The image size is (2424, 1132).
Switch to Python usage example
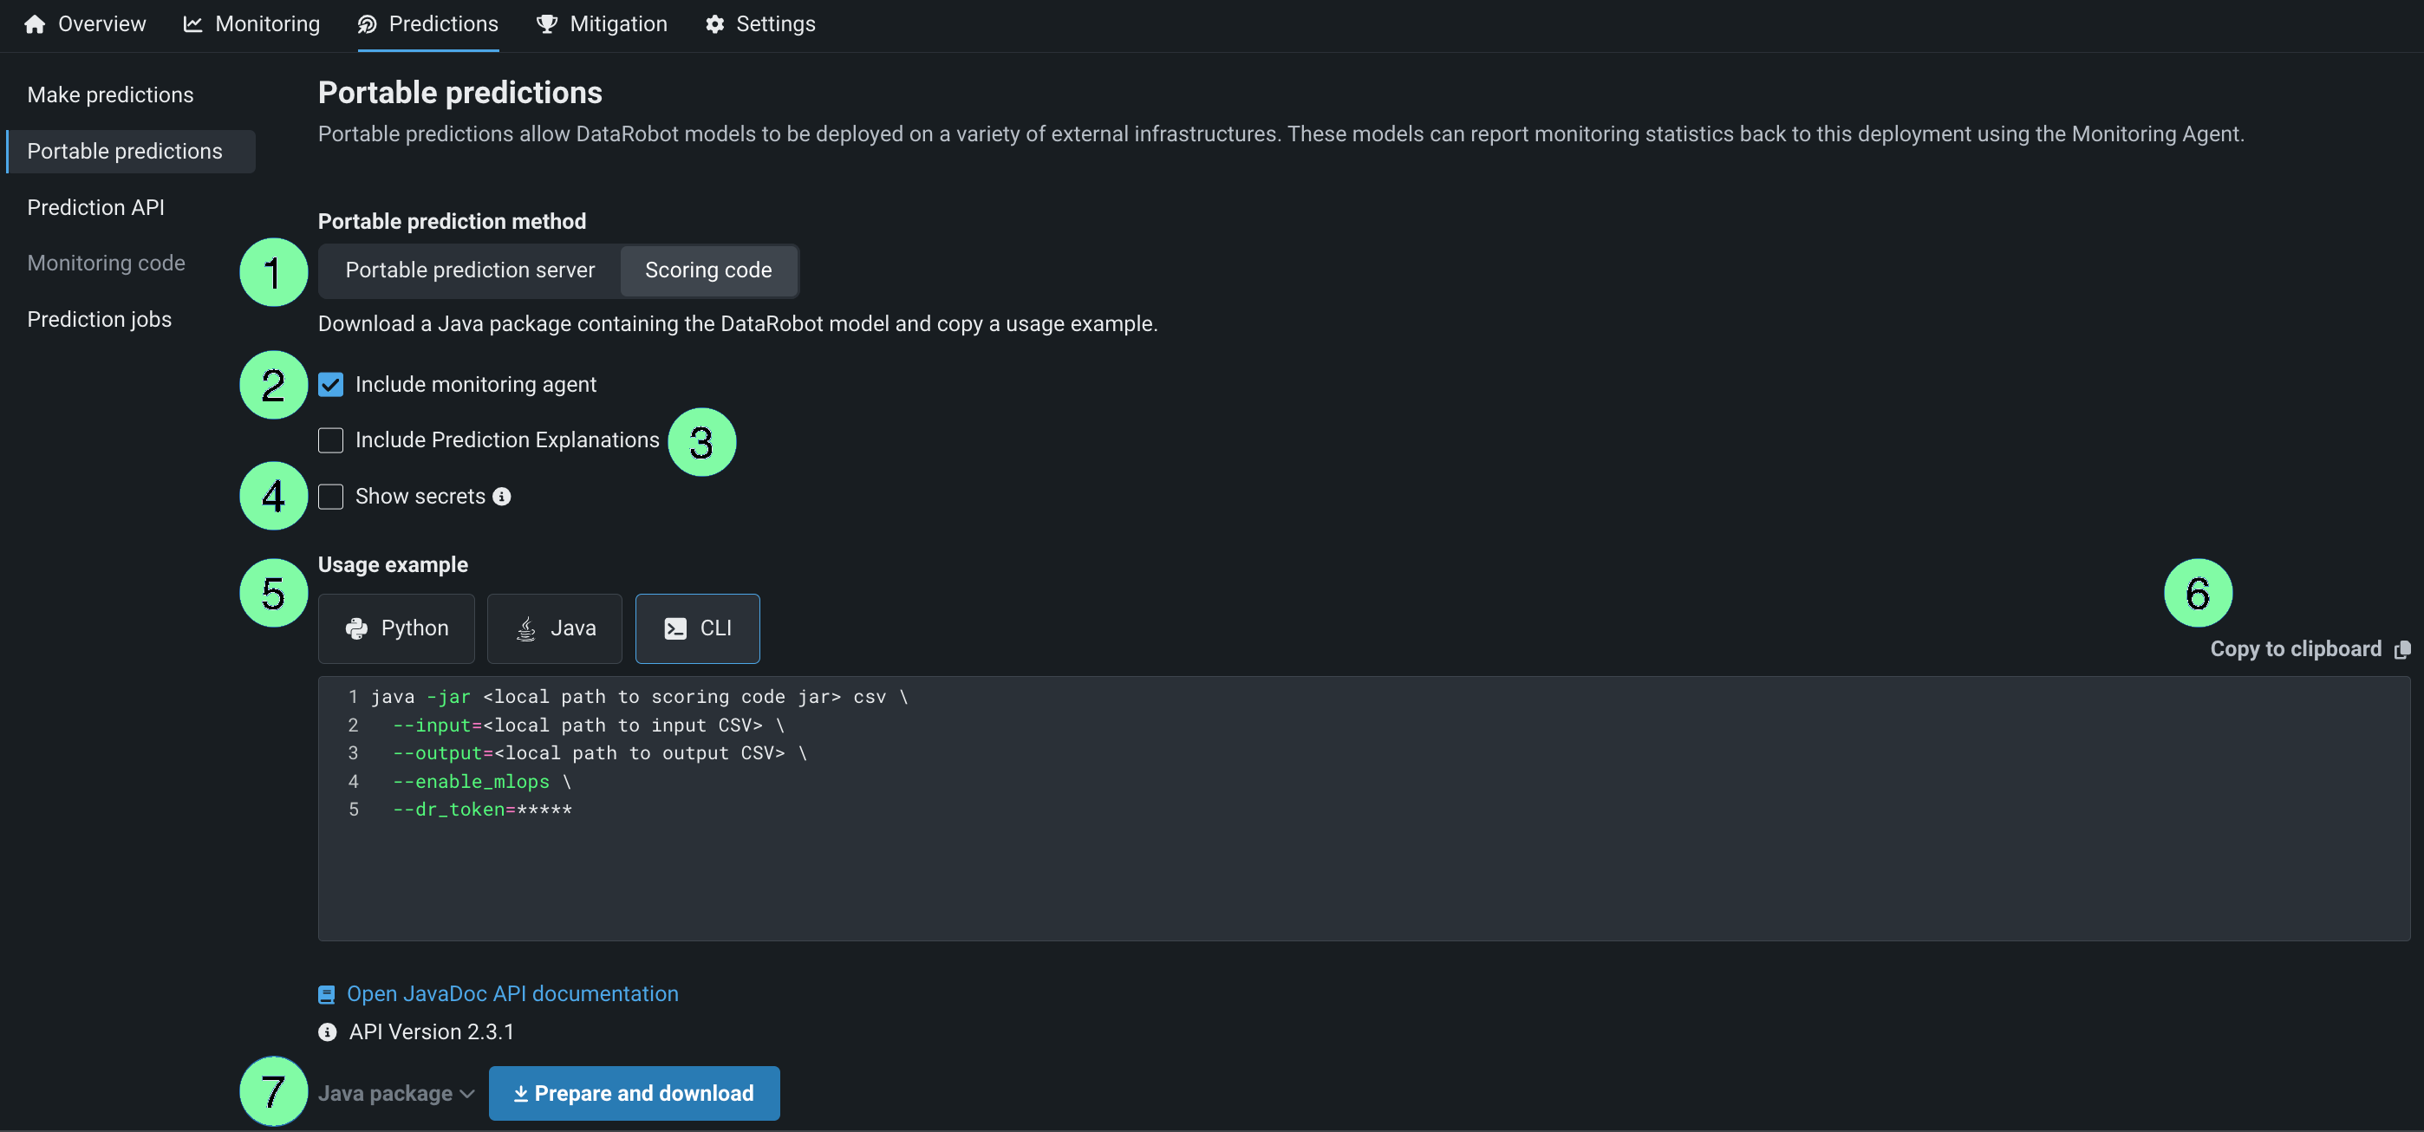396,628
